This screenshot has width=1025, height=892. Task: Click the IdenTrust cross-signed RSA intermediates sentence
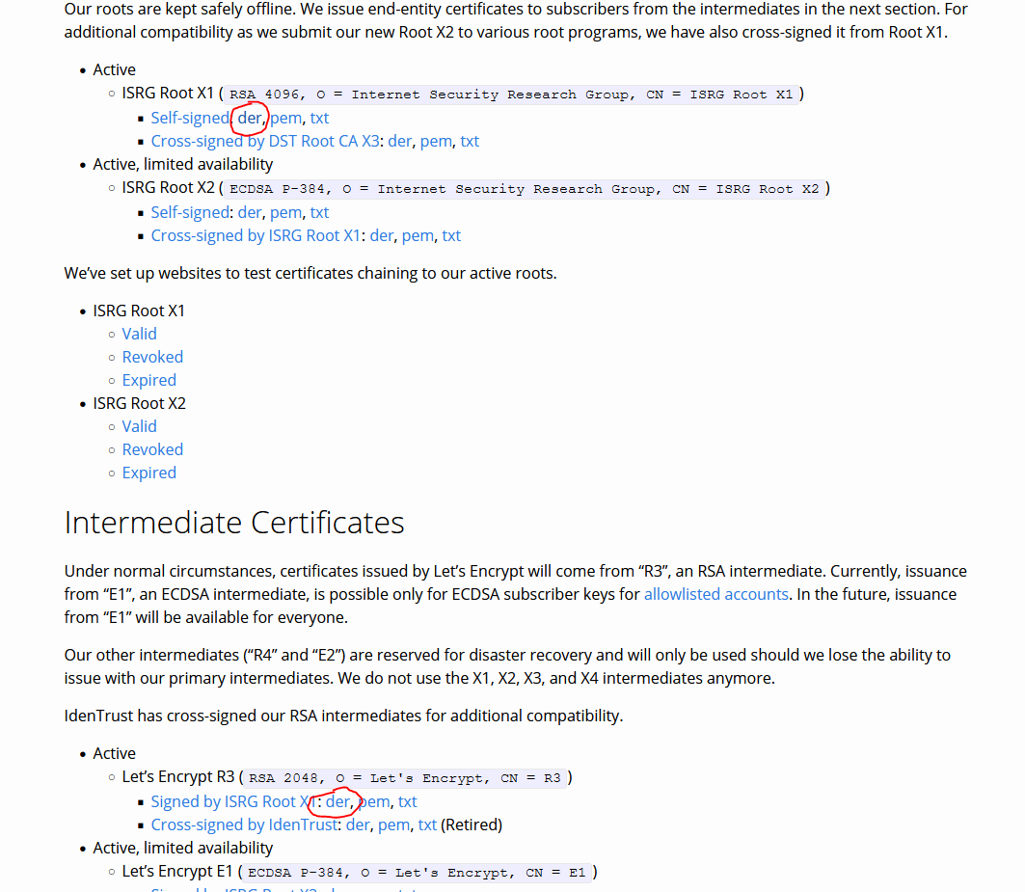coord(344,716)
